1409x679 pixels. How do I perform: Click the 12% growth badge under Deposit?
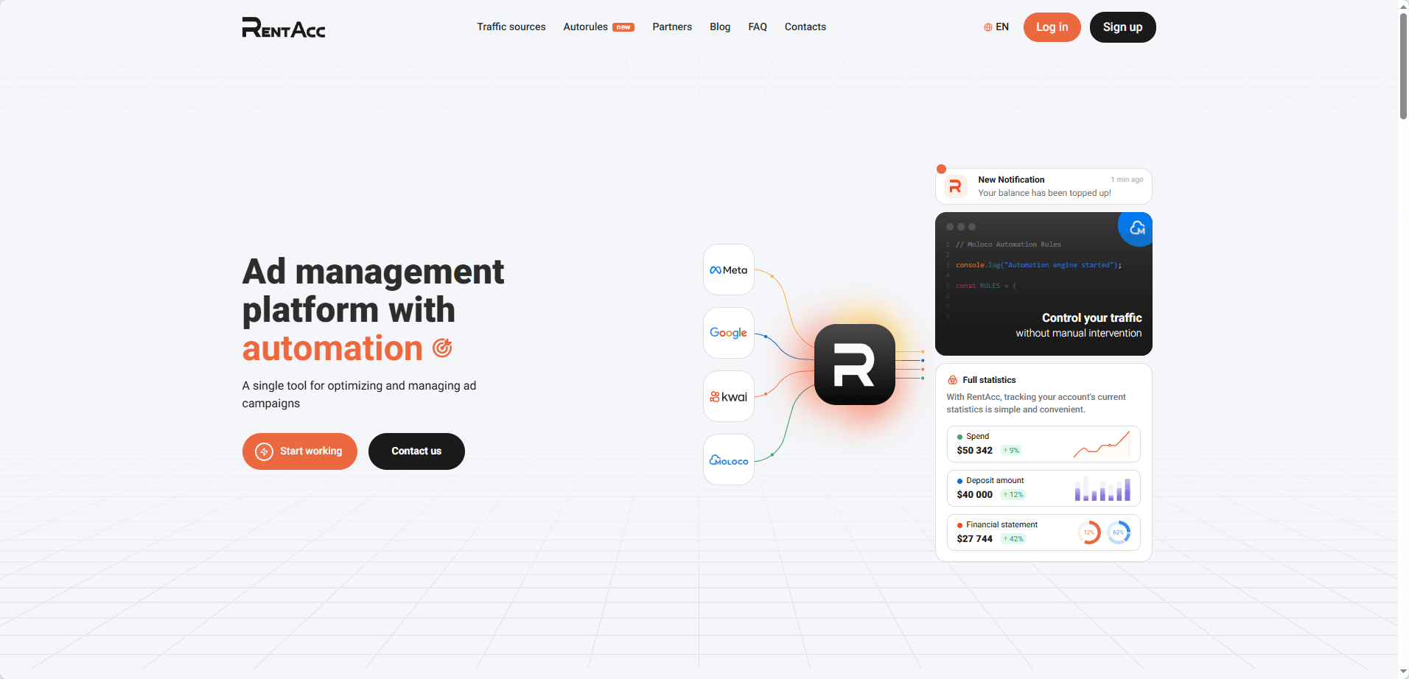tap(1013, 495)
